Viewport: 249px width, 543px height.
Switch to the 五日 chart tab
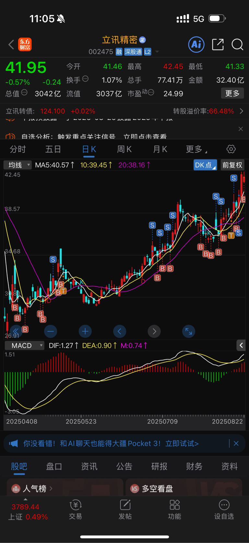tap(53, 149)
